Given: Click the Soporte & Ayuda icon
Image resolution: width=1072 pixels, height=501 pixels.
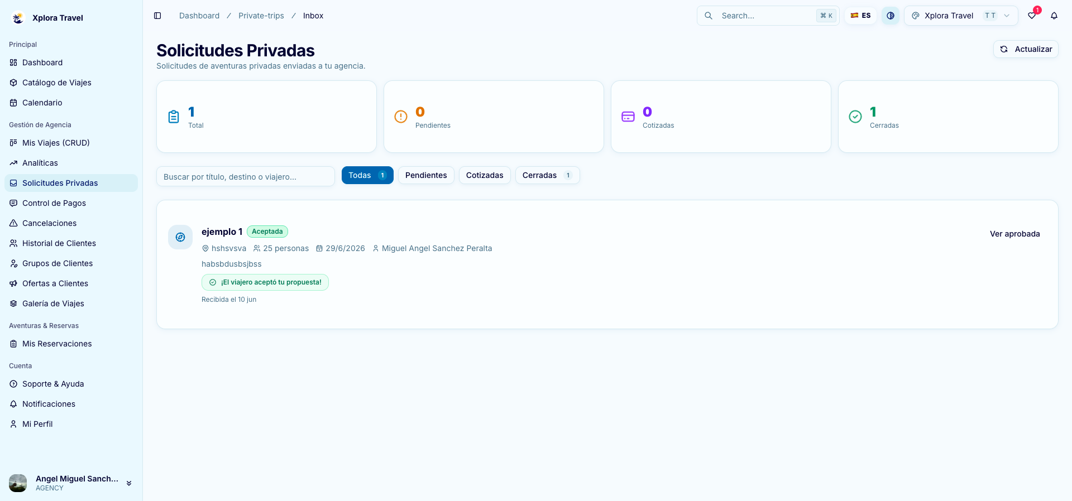Looking at the screenshot, I should pos(13,384).
